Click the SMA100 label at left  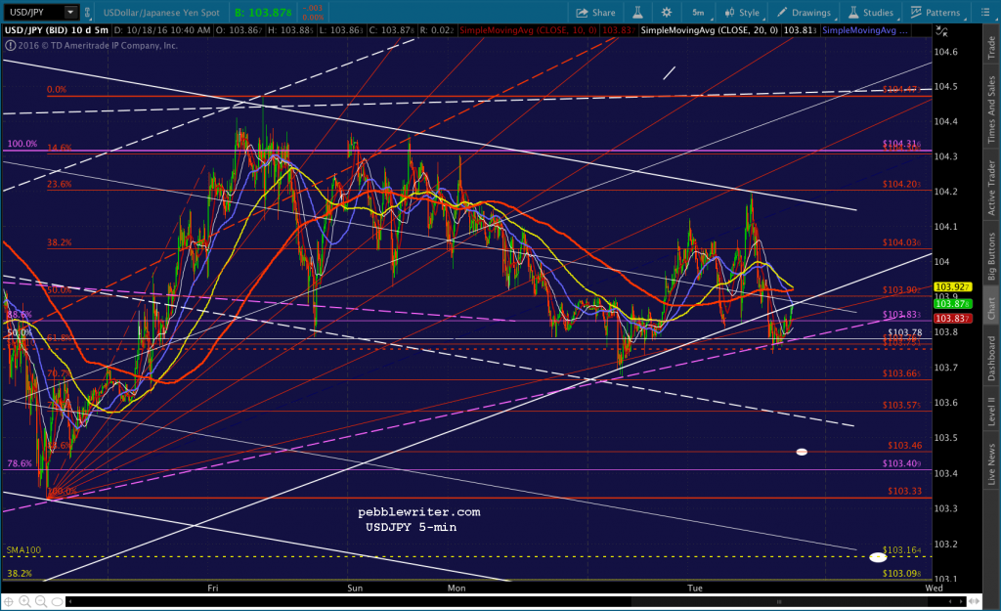tap(23, 549)
